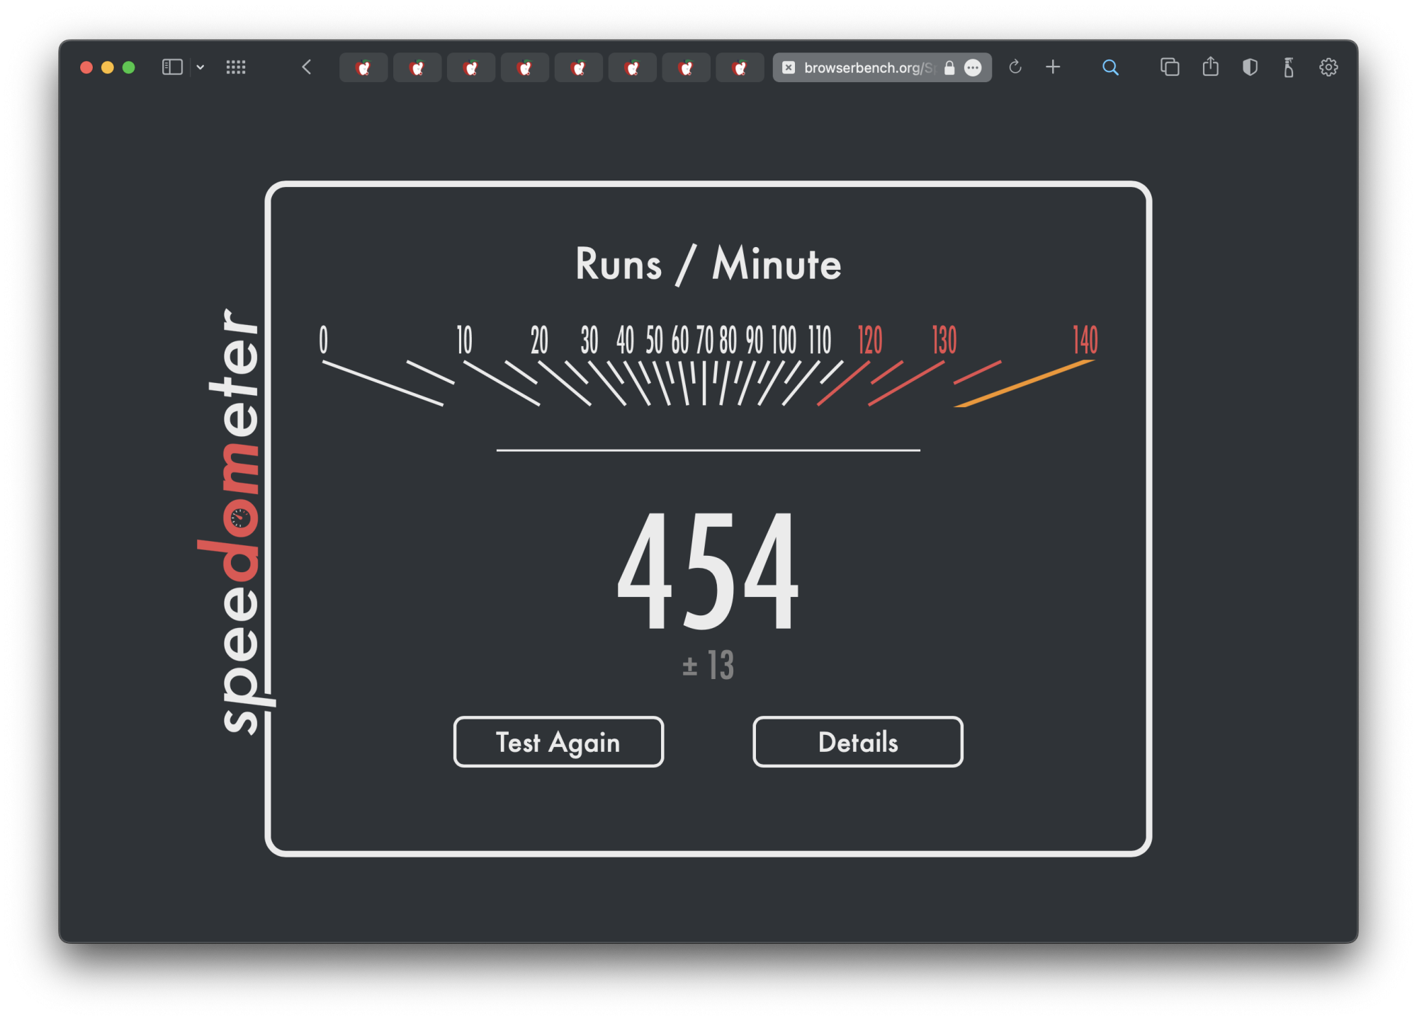Switch to the first pinned tab
Image resolution: width=1417 pixels, height=1021 pixels.
tap(363, 68)
